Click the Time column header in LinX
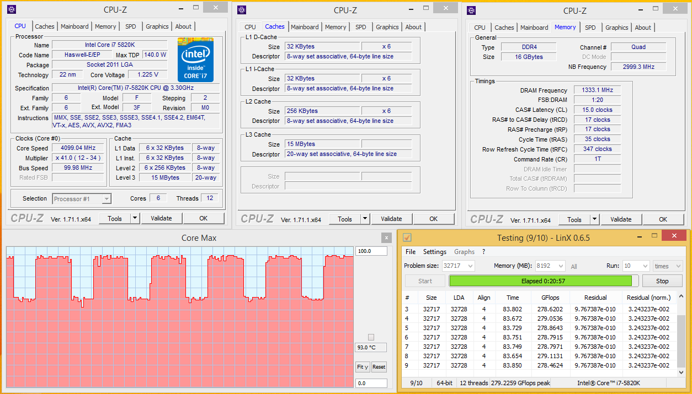 [x=513, y=298]
